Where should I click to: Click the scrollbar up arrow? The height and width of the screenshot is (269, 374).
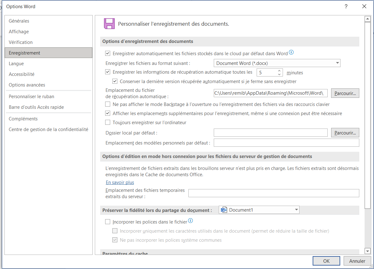coord(367,19)
